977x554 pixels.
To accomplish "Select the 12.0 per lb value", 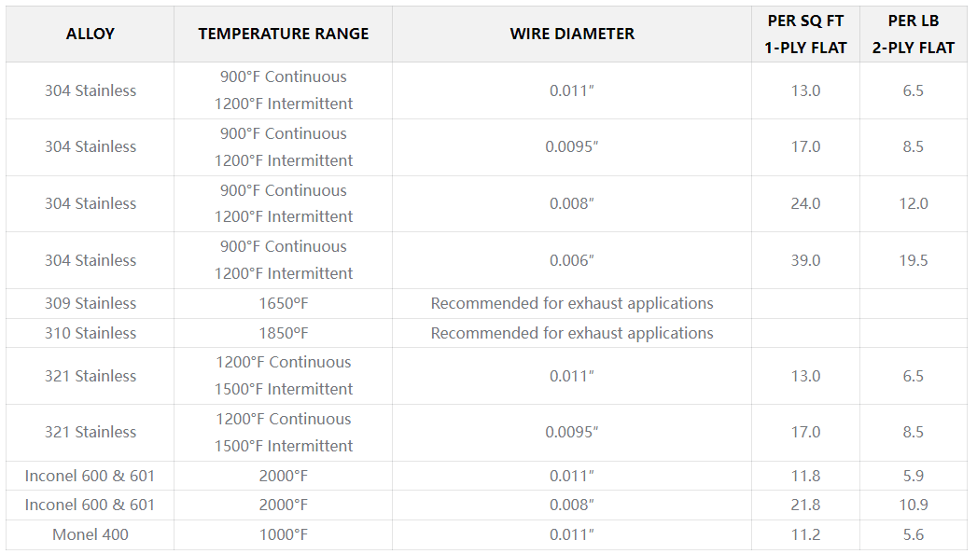I will click(x=913, y=203).
